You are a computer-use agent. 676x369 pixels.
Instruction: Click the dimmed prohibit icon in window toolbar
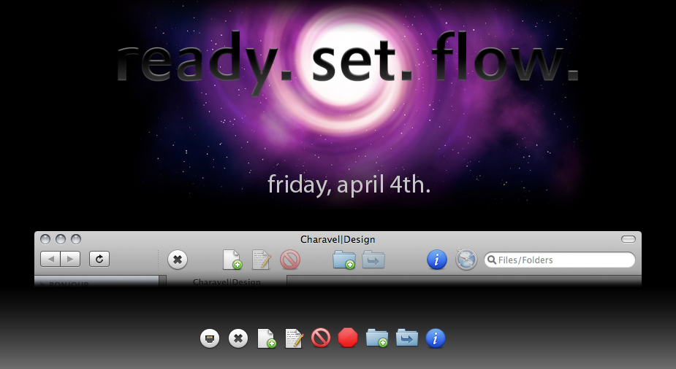290,260
